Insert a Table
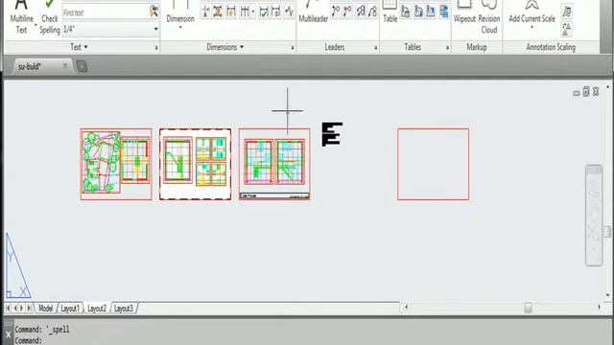This screenshot has width=614, height=345. [x=390, y=11]
